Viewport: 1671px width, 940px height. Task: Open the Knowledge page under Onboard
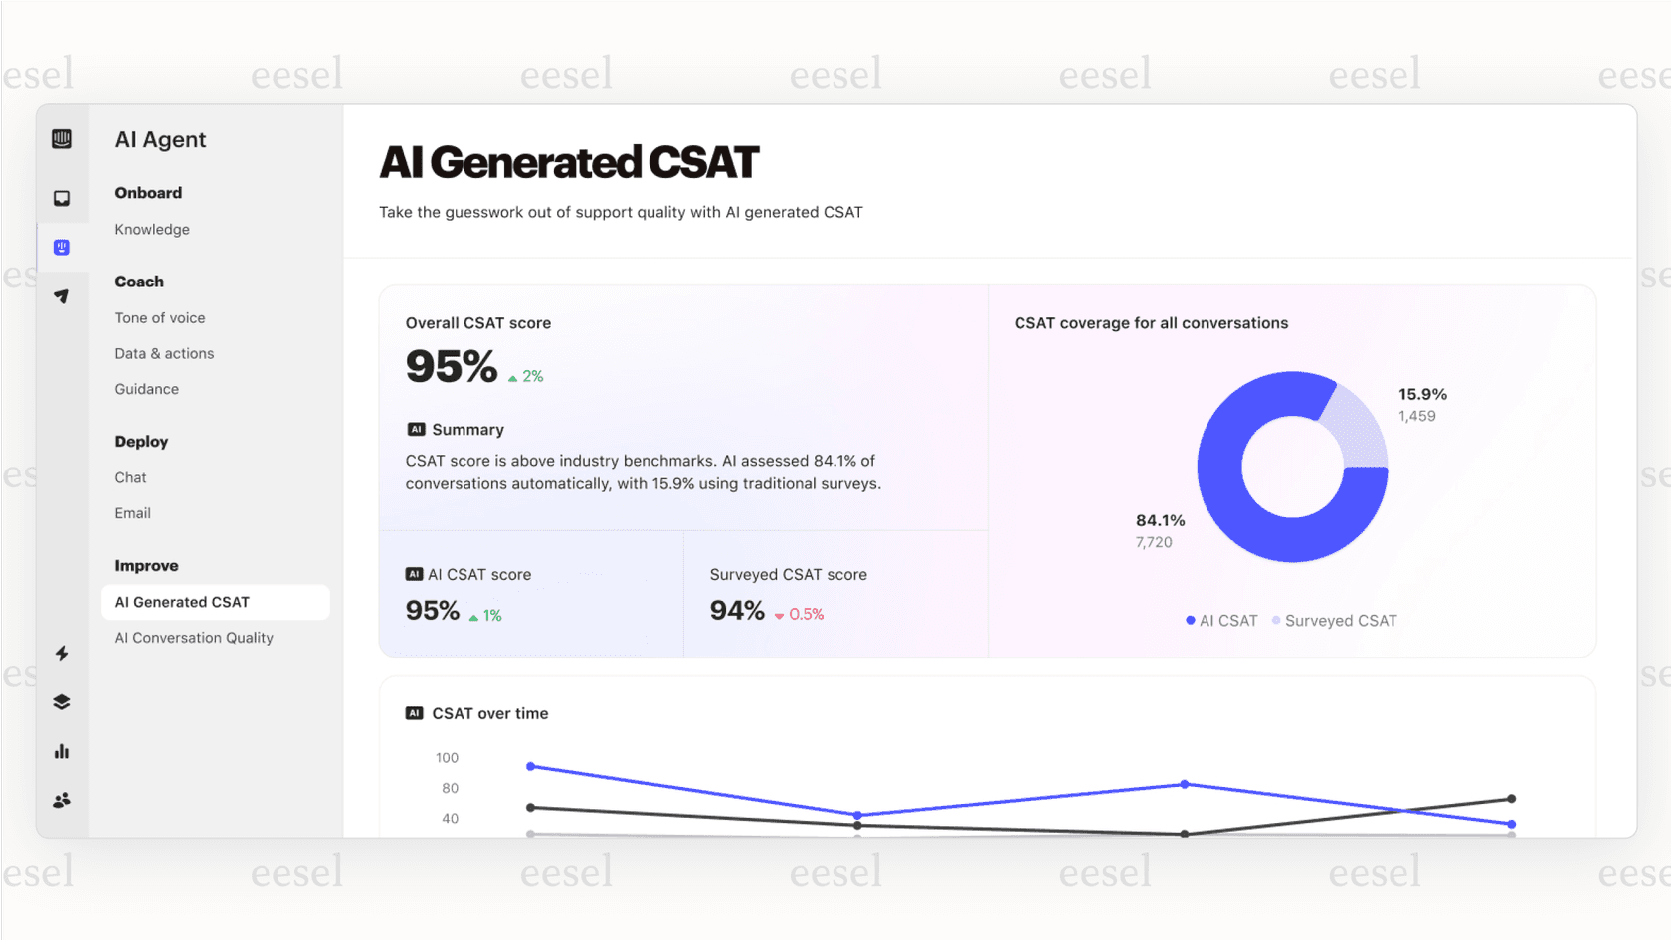click(x=151, y=229)
